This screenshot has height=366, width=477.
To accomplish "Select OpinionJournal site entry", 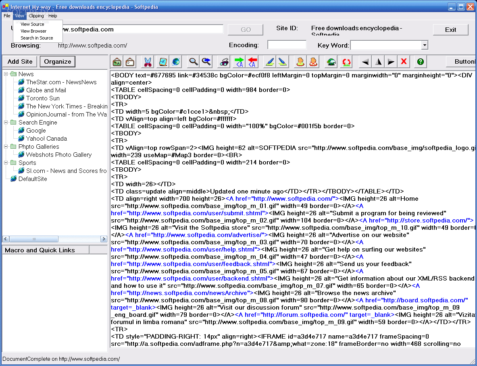I will [67, 114].
